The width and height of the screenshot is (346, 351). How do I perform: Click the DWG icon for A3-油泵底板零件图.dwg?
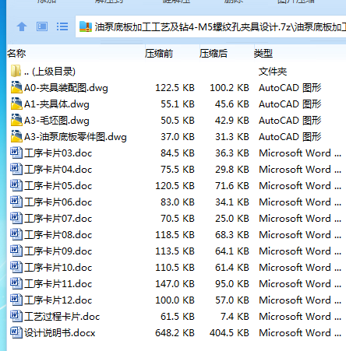point(16,136)
